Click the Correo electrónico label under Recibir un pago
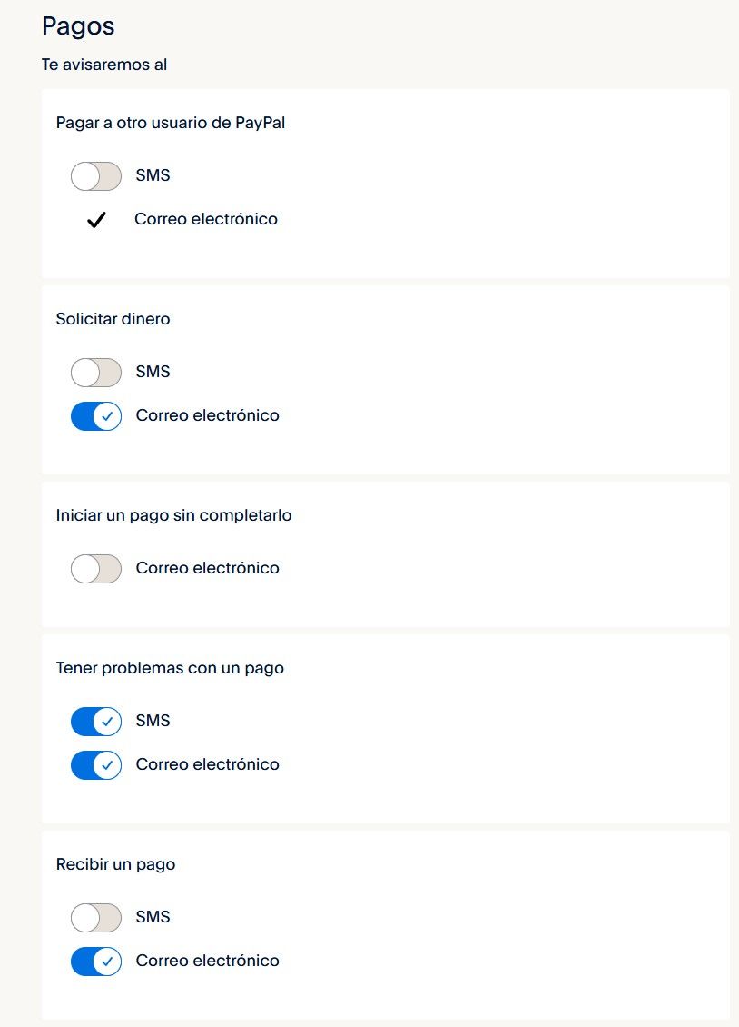The image size is (739, 1027). (208, 961)
